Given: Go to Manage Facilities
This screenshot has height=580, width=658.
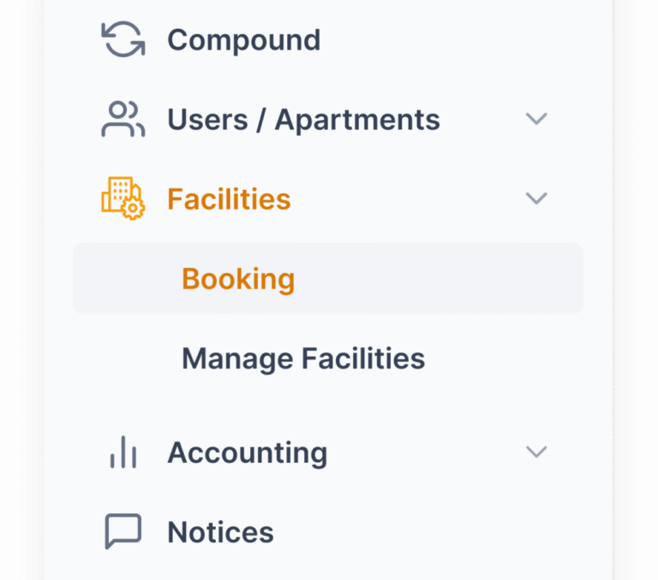Looking at the screenshot, I should click(x=303, y=358).
